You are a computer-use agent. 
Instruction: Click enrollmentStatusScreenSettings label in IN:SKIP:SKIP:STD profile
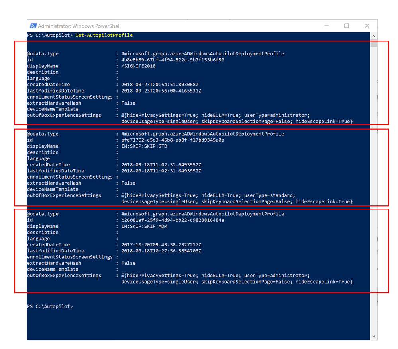(x=70, y=177)
